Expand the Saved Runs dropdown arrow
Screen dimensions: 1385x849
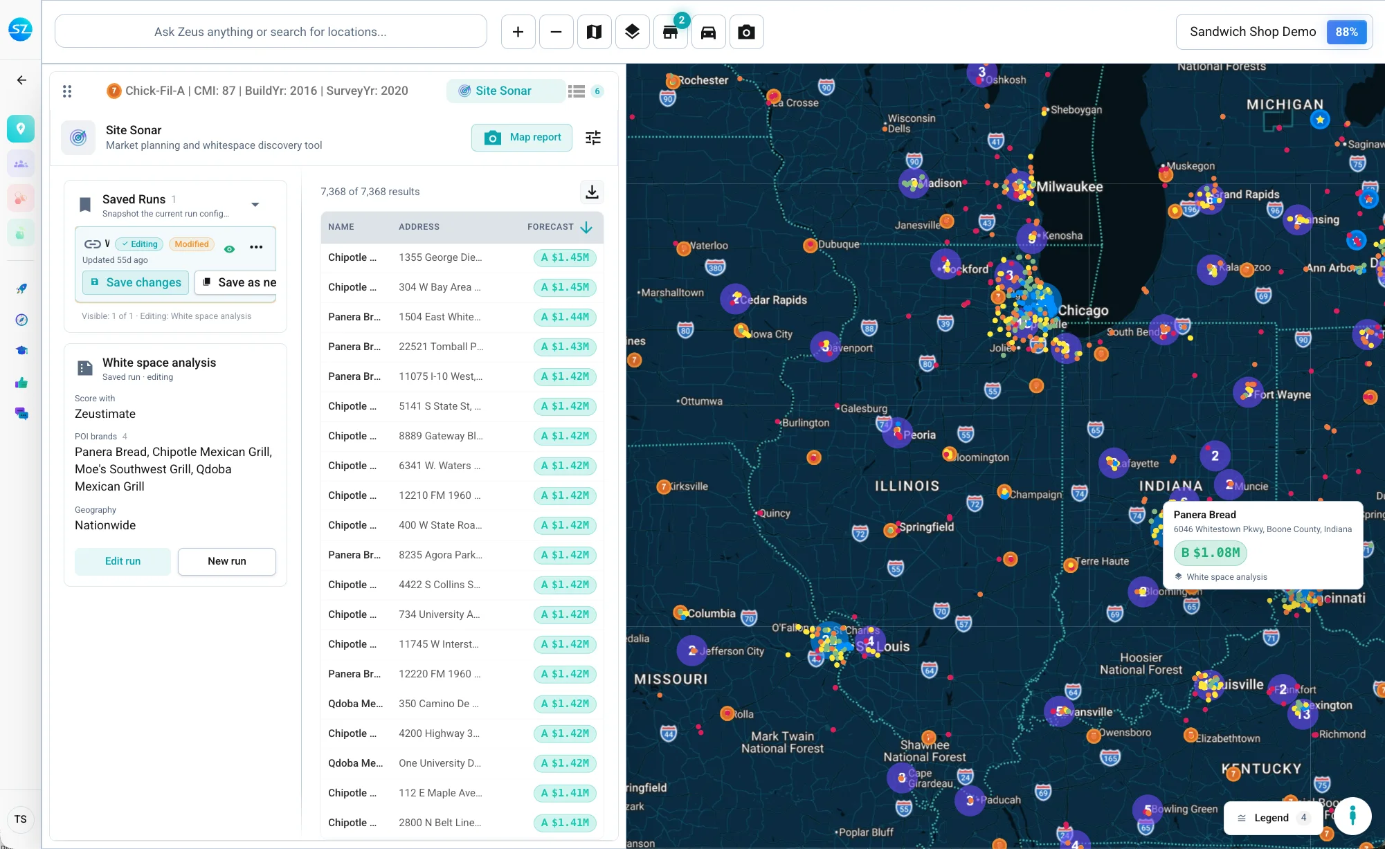point(255,205)
